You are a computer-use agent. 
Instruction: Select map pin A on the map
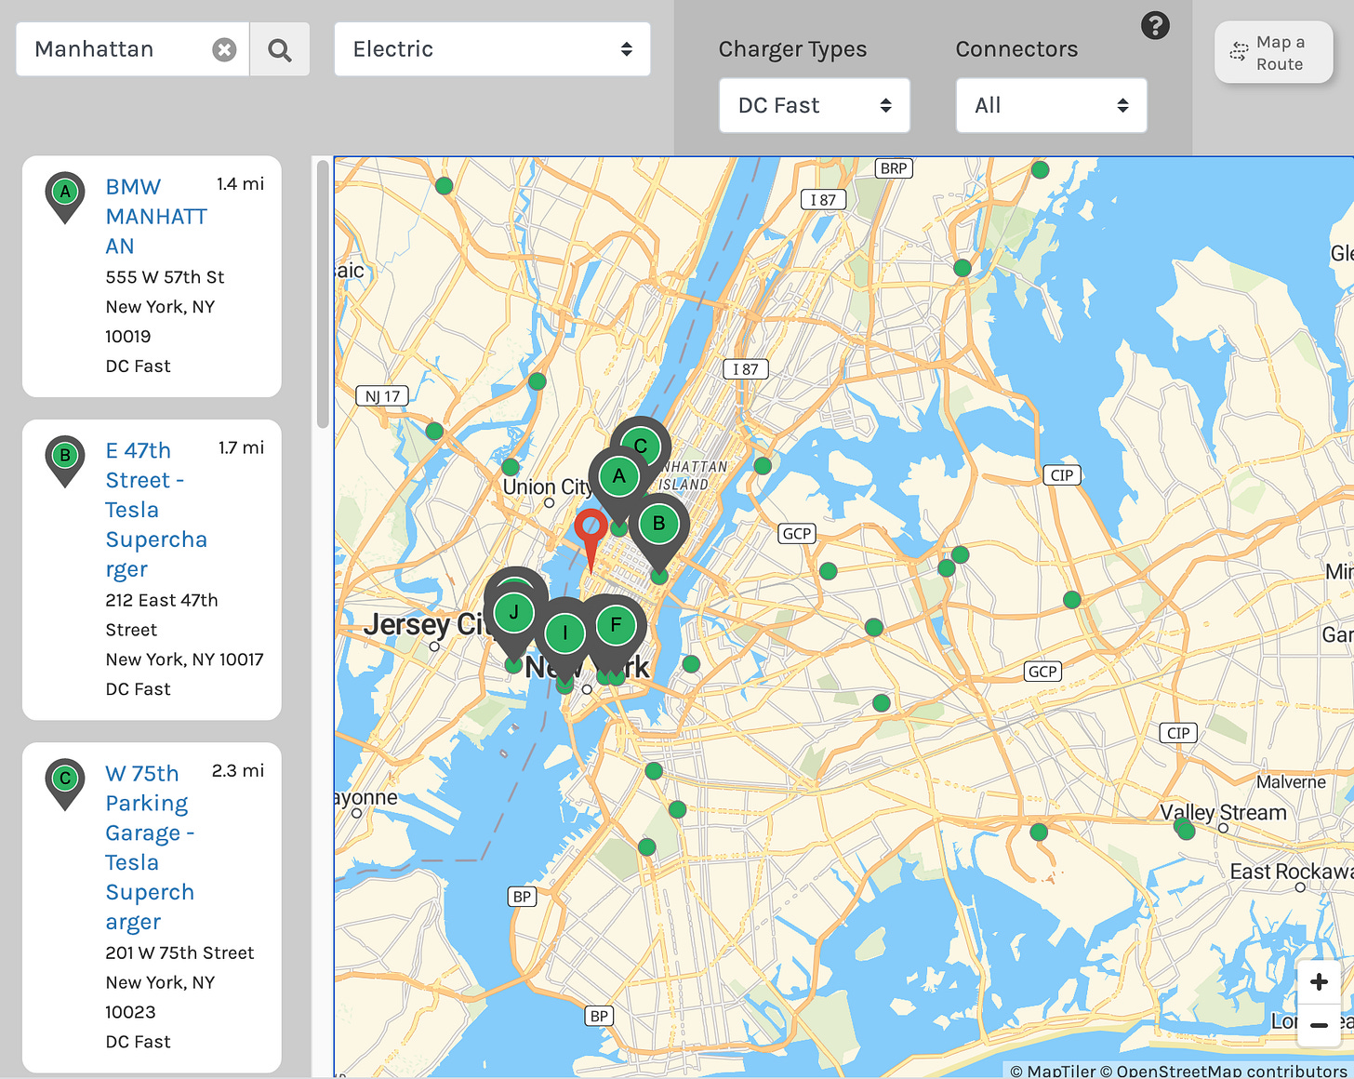tap(619, 477)
